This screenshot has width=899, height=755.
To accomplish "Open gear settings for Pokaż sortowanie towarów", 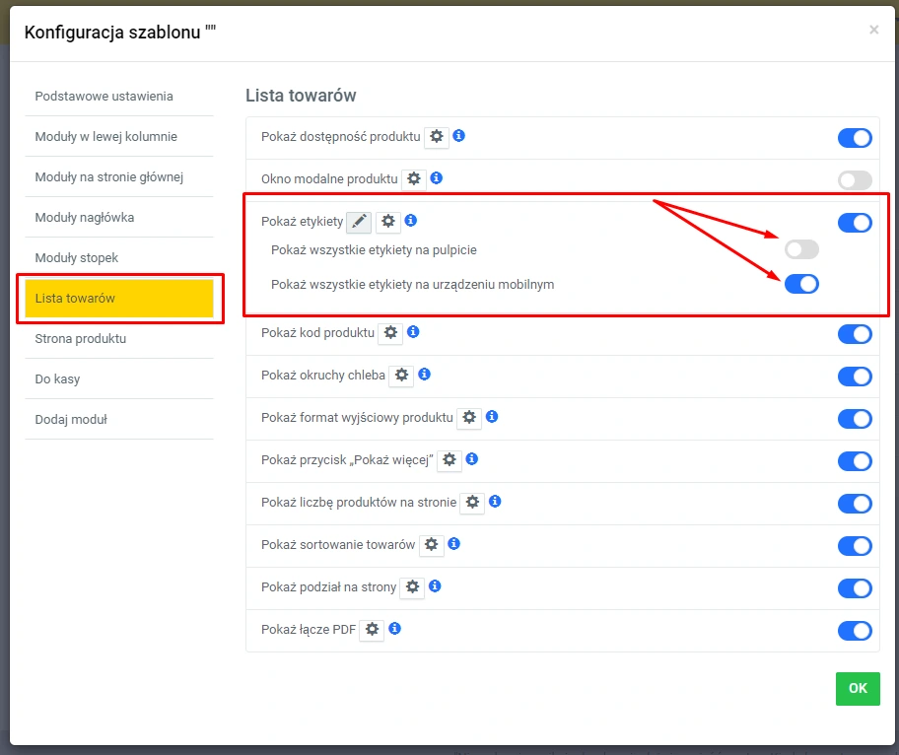I will click(432, 545).
